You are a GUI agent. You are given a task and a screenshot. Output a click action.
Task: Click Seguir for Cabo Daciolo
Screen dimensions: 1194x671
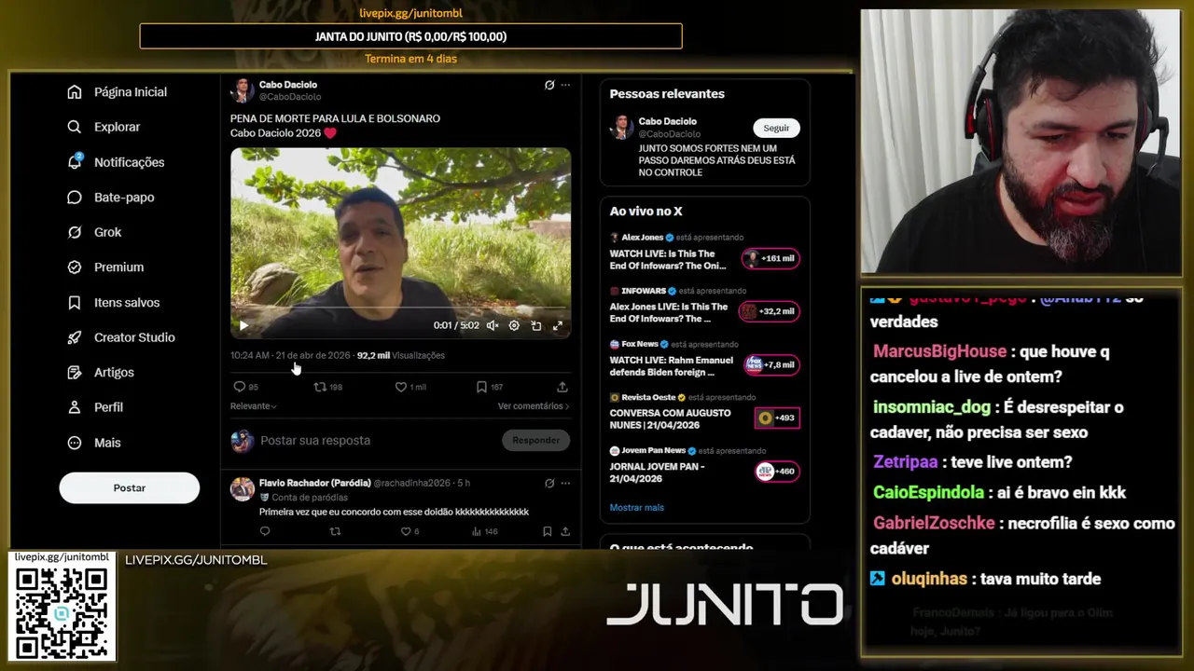click(776, 128)
